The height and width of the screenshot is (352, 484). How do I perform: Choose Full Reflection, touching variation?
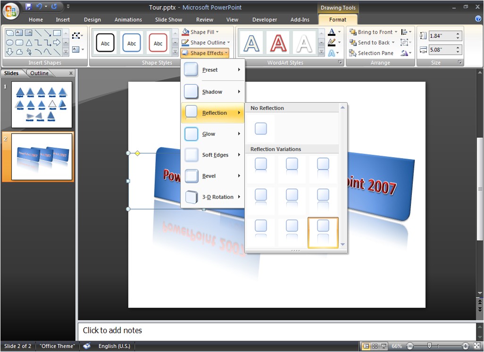point(323,168)
